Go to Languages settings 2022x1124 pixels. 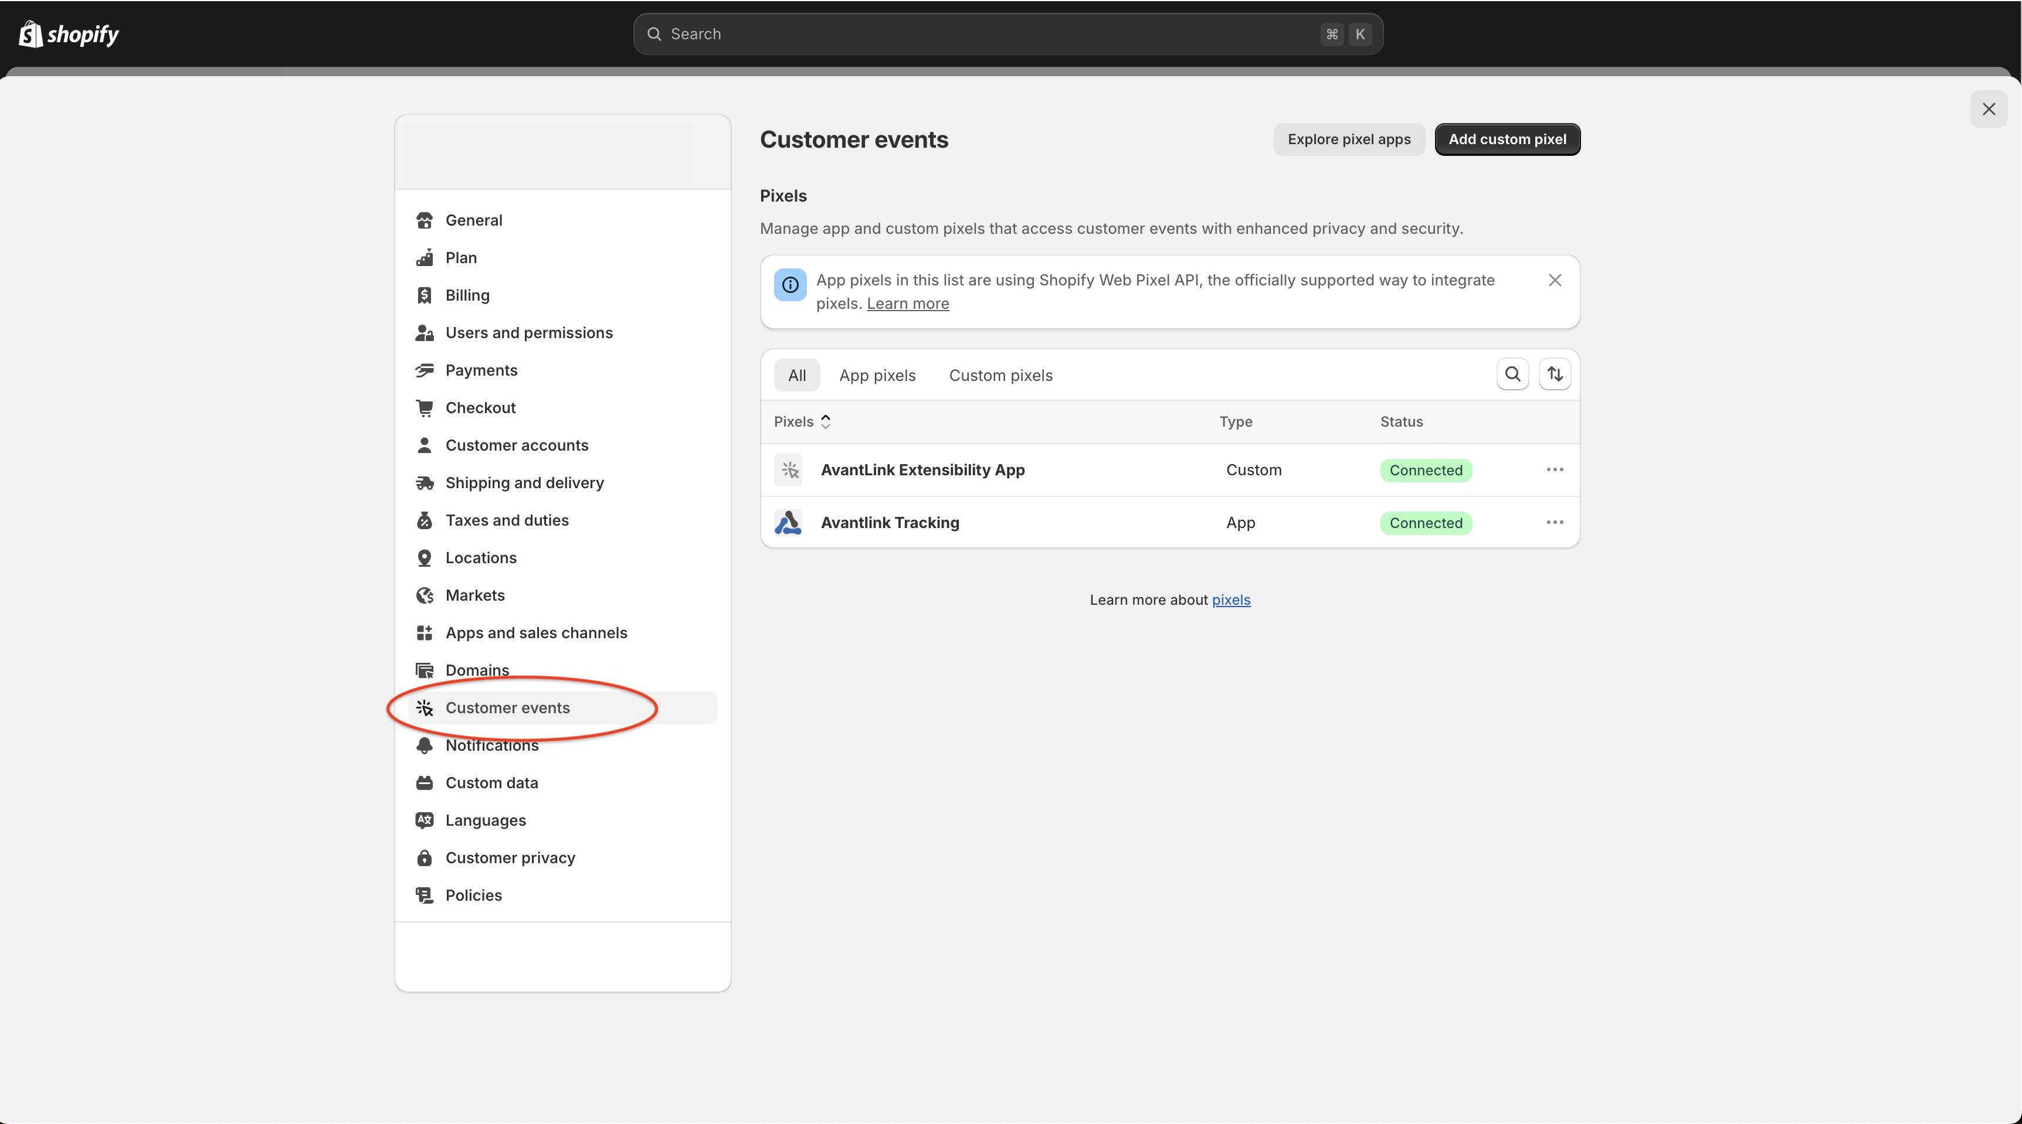click(x=563, y=820)
